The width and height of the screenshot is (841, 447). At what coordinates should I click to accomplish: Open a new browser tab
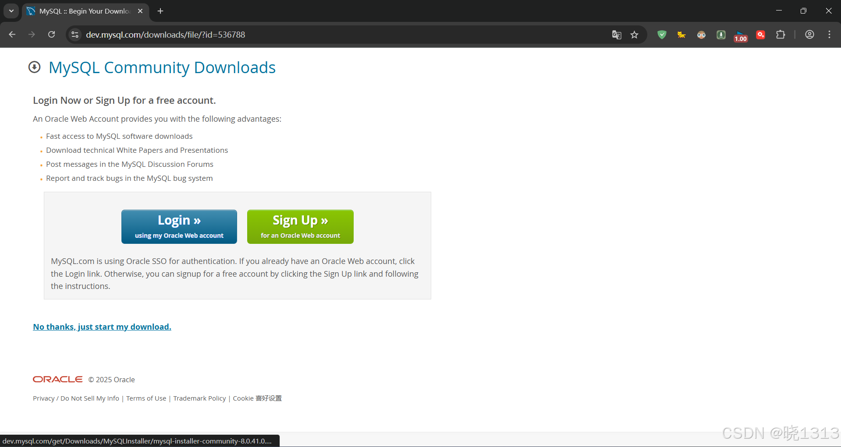[x=160, y=11]
